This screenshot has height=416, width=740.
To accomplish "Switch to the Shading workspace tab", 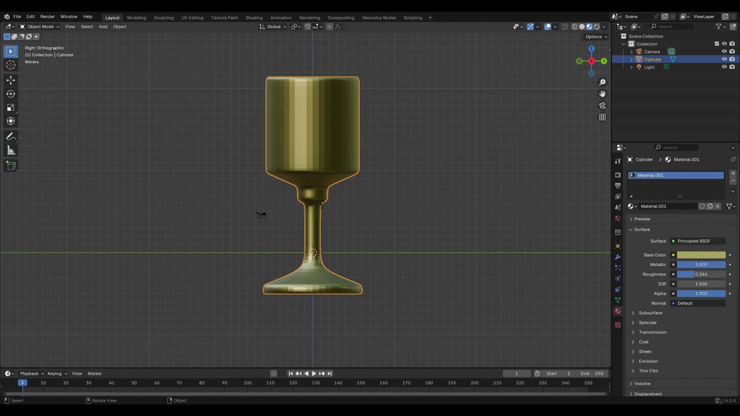I will click(x=254, y=17).
